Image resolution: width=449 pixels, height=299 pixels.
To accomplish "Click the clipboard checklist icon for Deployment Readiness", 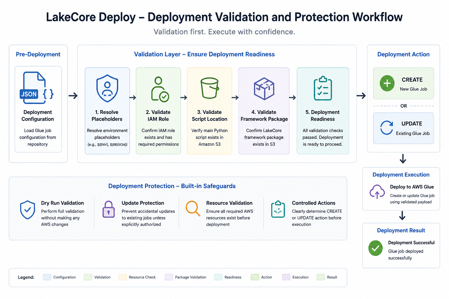I will (323, 88).
